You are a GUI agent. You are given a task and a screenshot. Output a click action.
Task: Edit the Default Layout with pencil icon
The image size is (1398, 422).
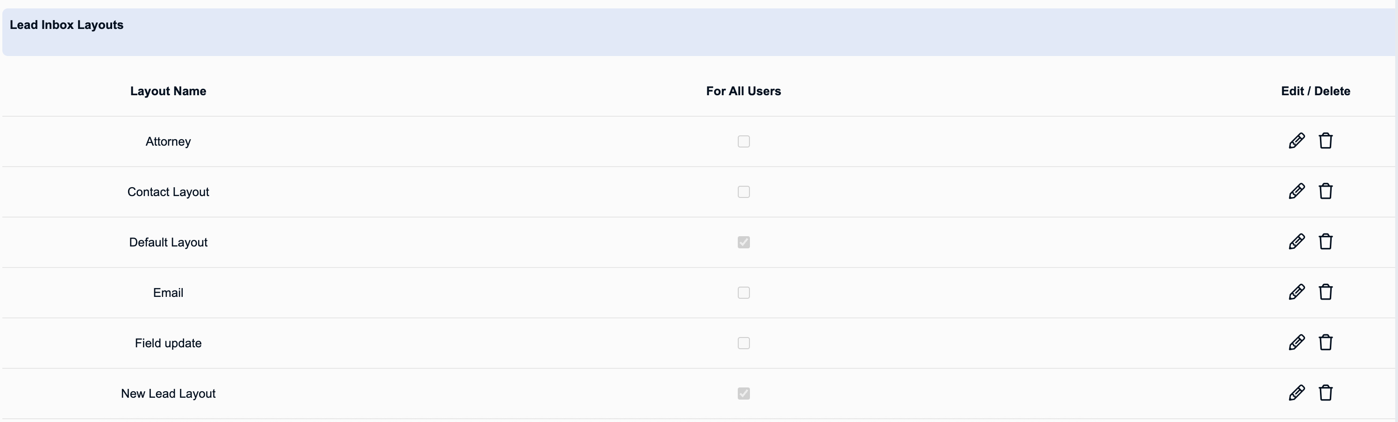(1297, 242)
